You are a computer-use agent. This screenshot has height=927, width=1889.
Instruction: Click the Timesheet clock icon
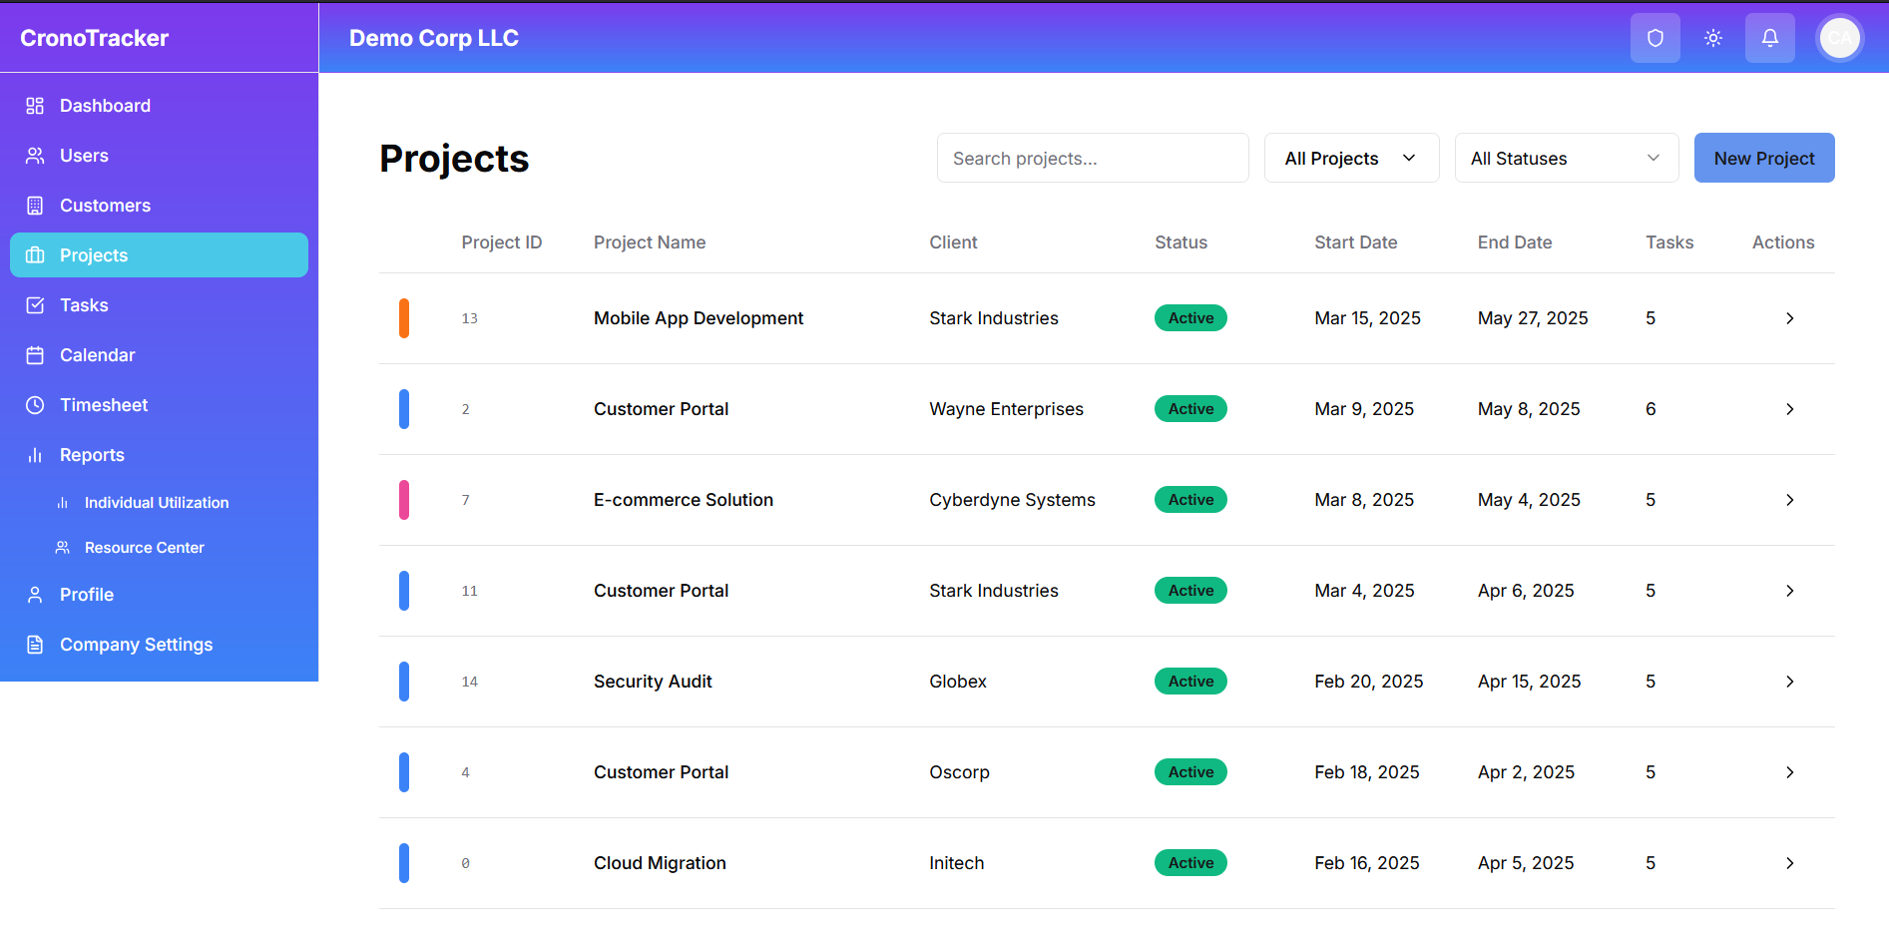click(35, 405)
